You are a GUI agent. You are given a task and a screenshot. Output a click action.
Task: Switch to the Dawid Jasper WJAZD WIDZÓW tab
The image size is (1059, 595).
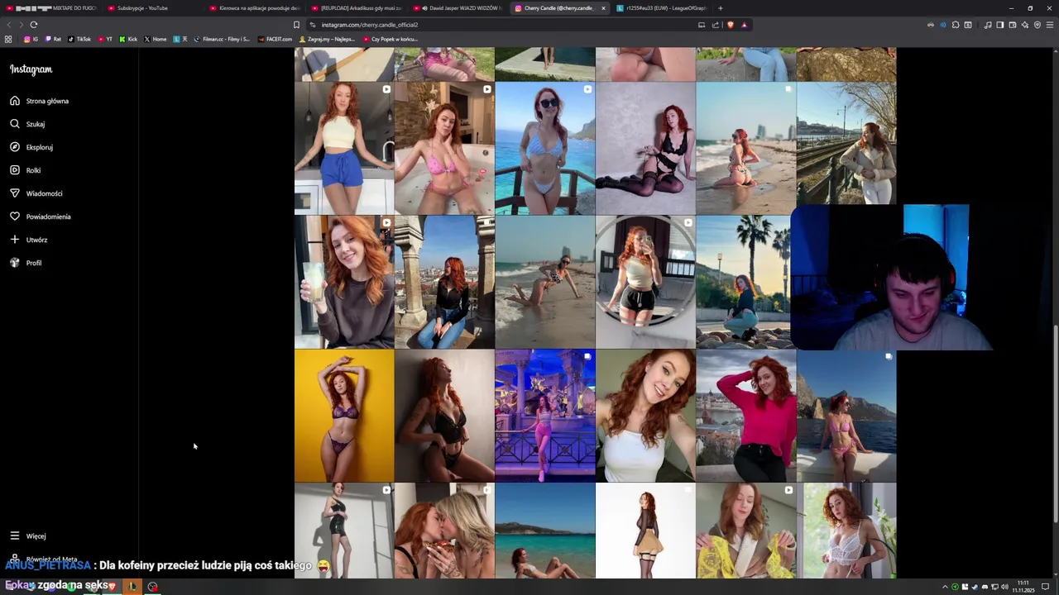click(458, 8)
